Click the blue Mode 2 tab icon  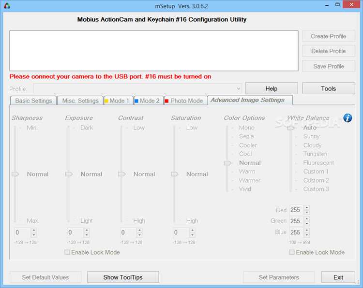(x=136, y=101)
